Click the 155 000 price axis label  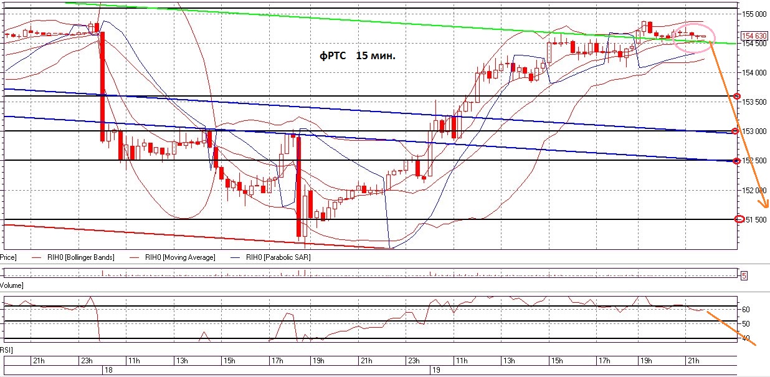[x=755, y=14]
